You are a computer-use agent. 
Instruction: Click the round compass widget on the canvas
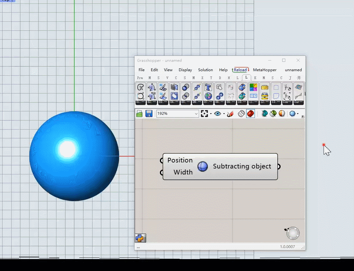293,233
